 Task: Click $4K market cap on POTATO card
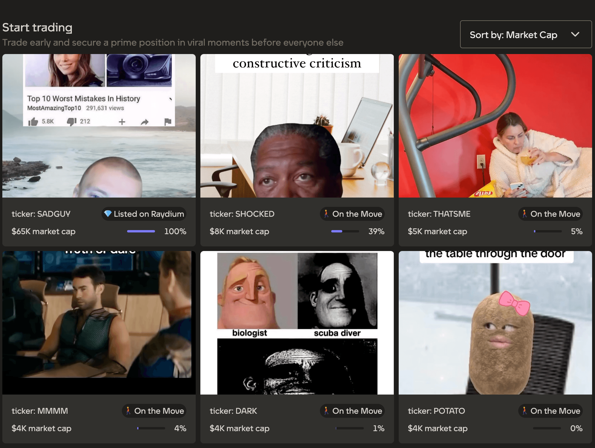coord(438,429)
